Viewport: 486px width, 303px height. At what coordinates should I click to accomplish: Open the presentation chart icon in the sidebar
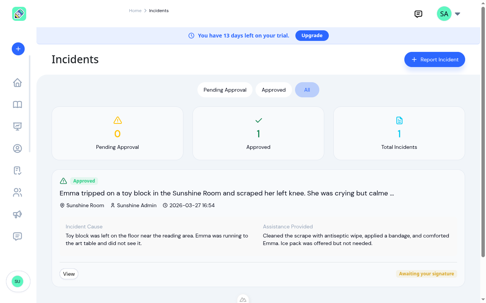click(17, 127)
